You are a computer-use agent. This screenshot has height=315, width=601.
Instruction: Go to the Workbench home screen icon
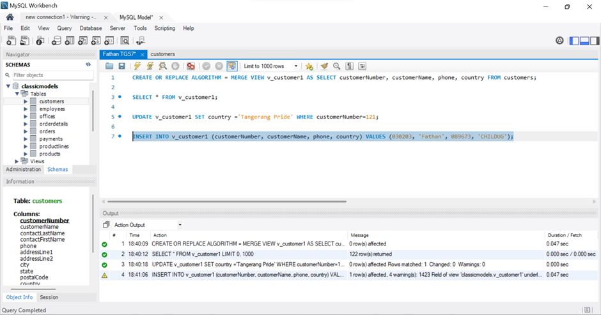[10, 17]
